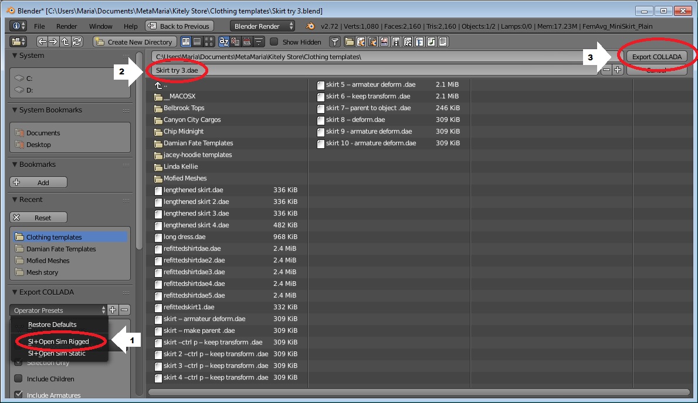Image resolution: width=698 pixels, height=403 pixels.
Task: Click Create New Directory button
Action: (x=134, y=42)
